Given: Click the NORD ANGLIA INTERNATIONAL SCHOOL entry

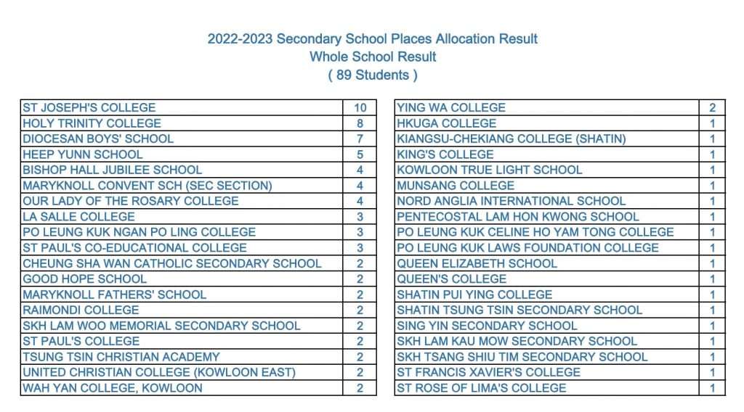Looking at the screenshot, I should tap(511, 201).
